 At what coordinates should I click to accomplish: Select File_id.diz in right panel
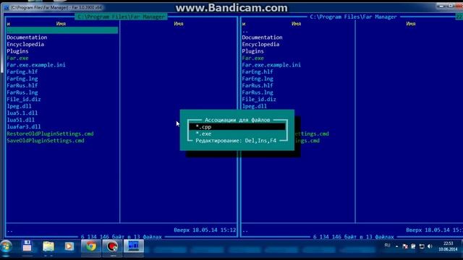coord(259,100)
